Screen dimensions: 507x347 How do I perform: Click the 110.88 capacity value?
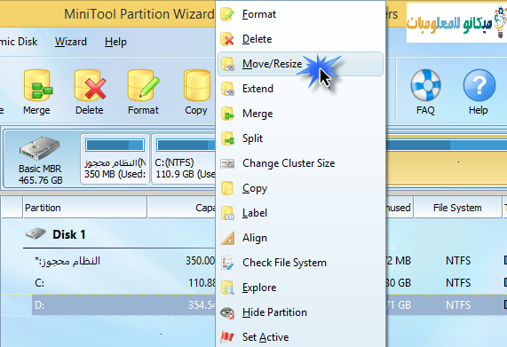202,283
